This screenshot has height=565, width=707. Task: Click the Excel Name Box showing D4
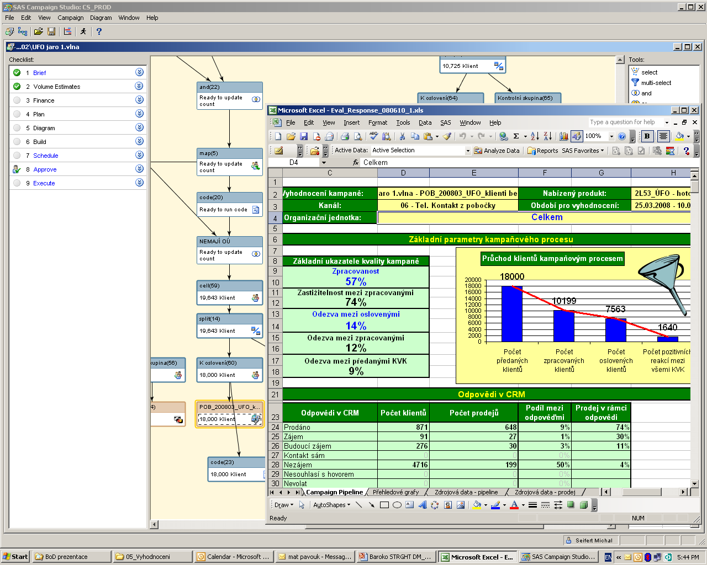point(294,162)
